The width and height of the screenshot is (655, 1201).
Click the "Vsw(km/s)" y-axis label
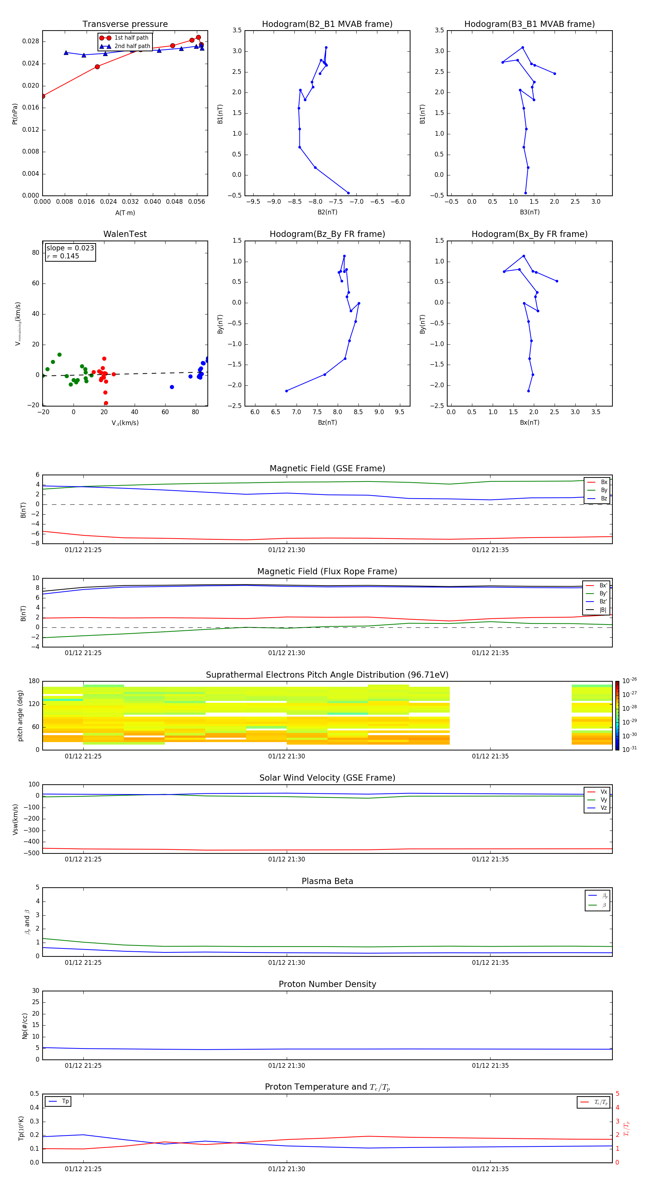(x=15, y=819)
